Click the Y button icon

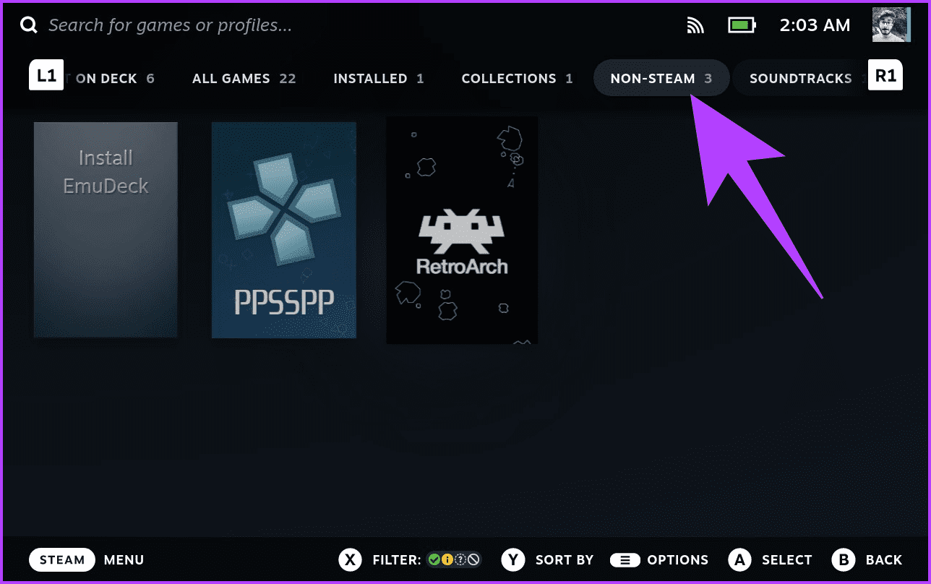(x=513, y=559)
